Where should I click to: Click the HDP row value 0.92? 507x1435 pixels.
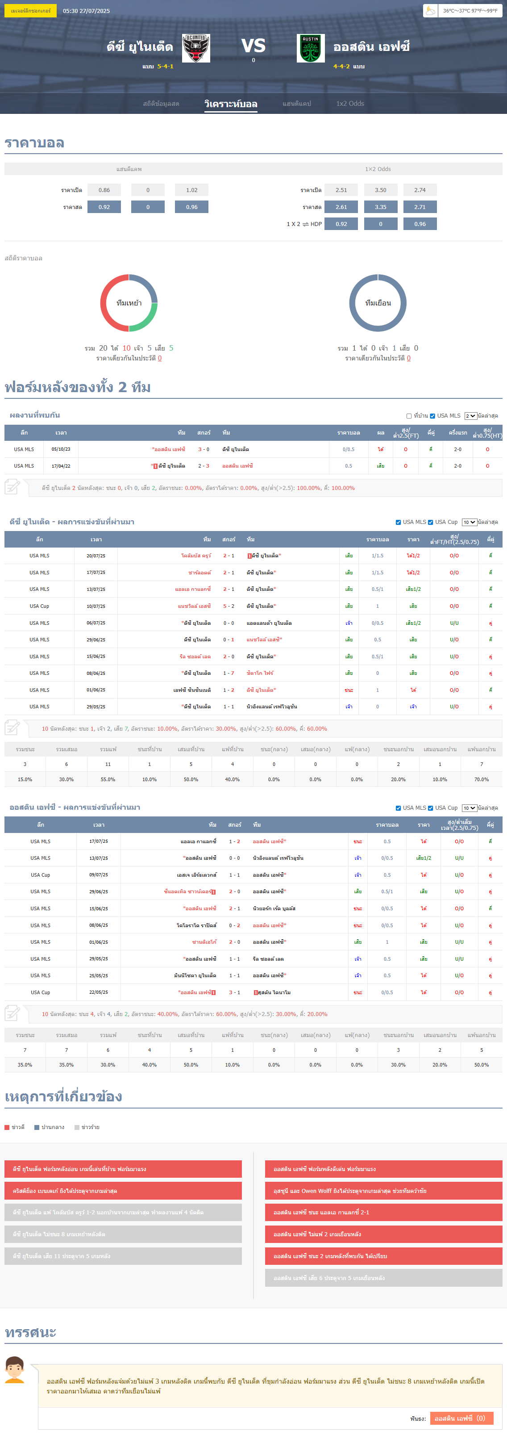(341, 224)
